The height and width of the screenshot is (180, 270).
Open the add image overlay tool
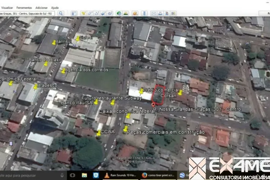click(x=103, y=13)
